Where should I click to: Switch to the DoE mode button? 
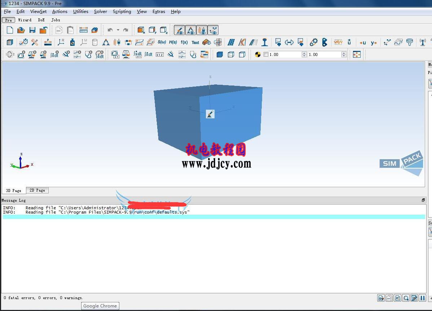pyautogui.click(x=41, y=20)
